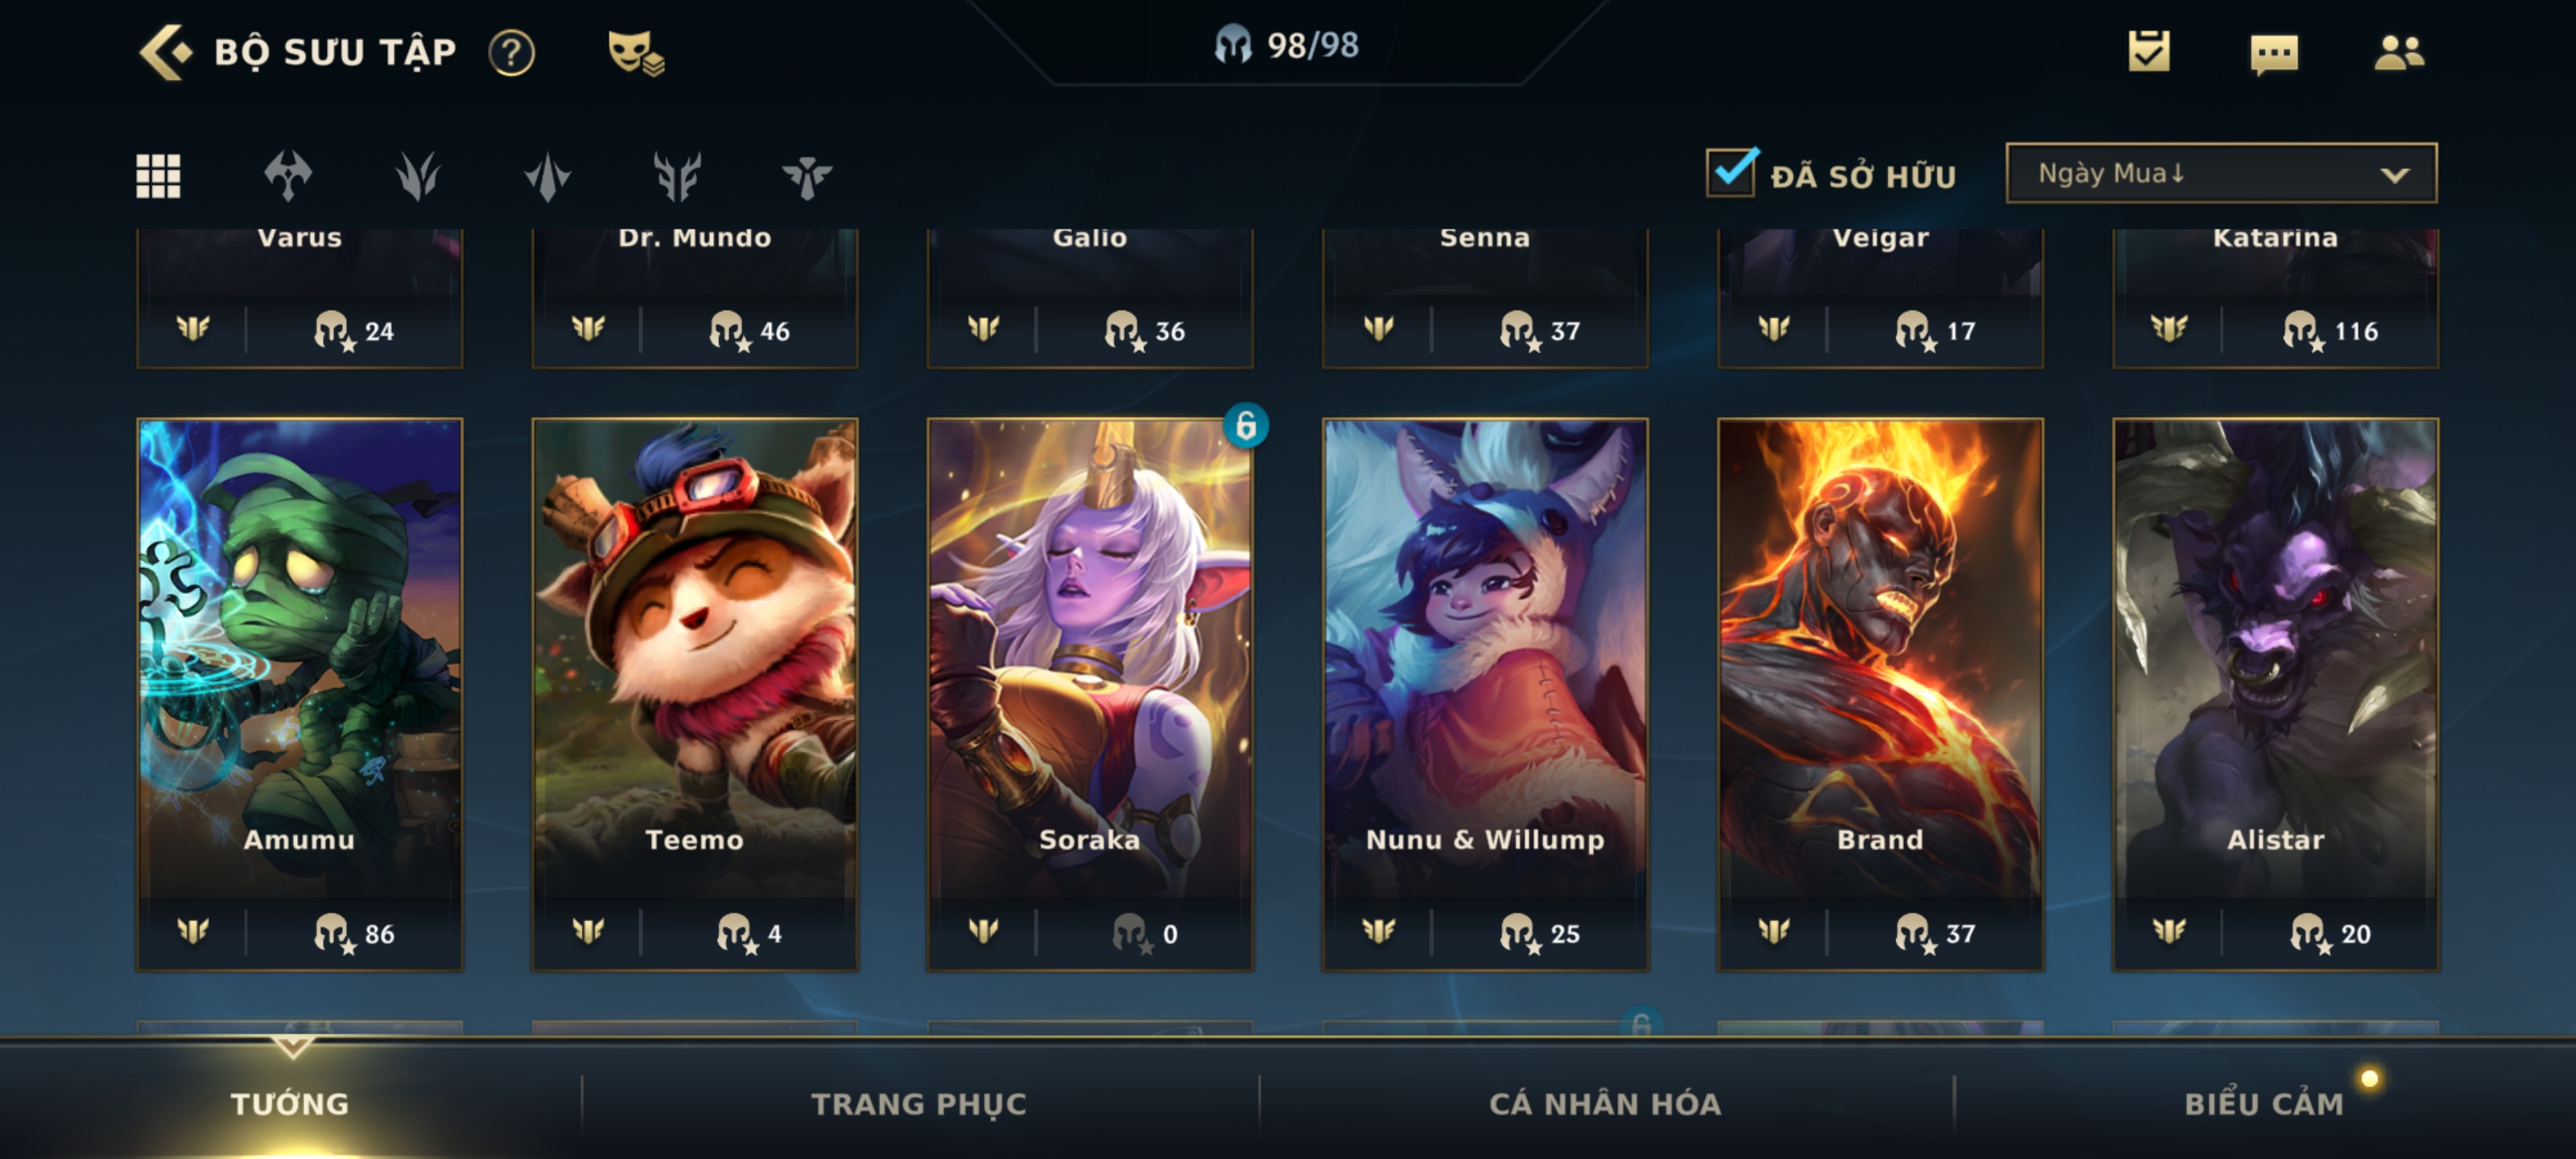Click the dropdown chevron arrow next to Ngày Mua
Image resolution: width=2576 pixels, height=1159 pixels.
pyautogui.click(x=2394, y=175)
